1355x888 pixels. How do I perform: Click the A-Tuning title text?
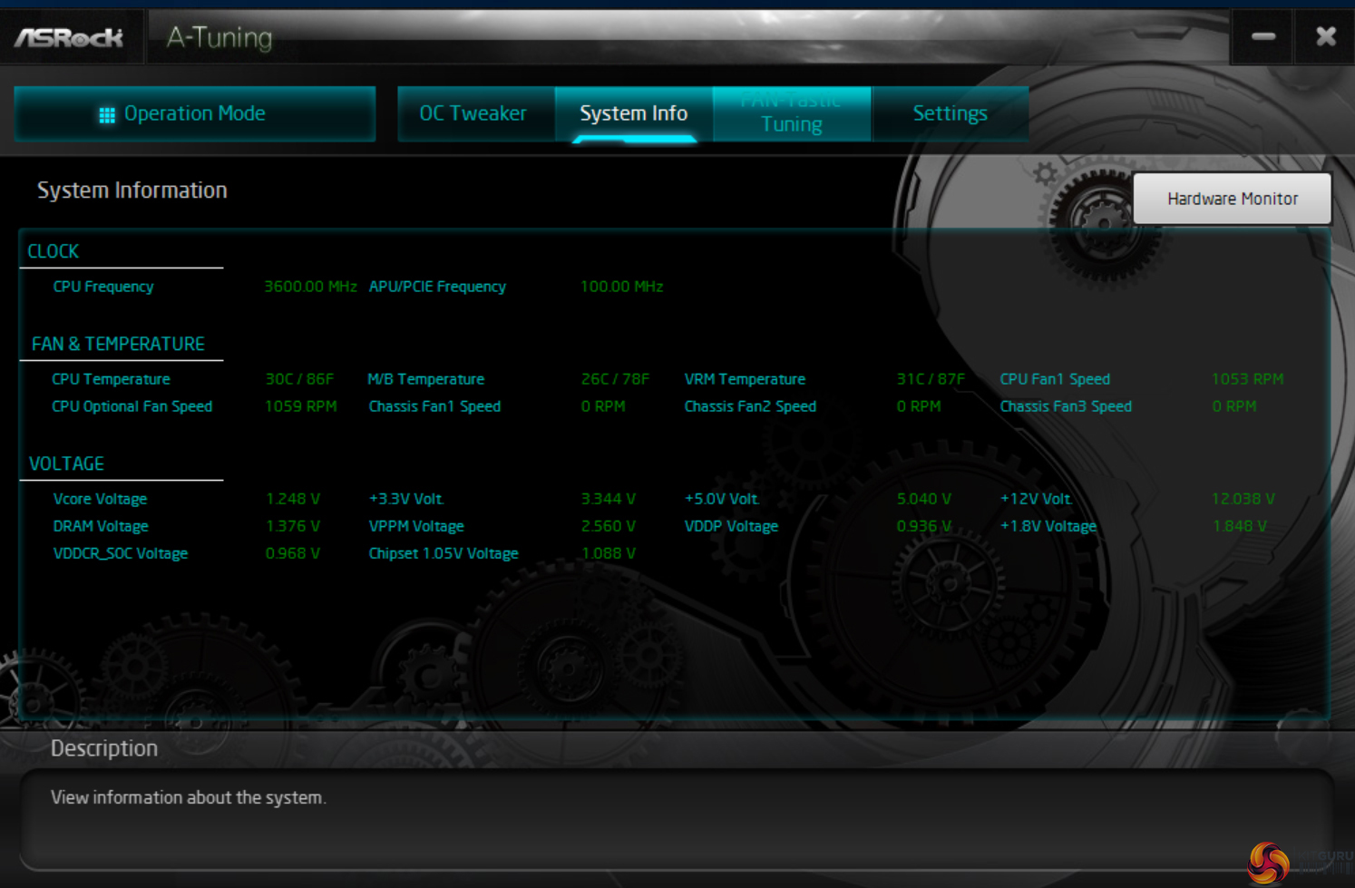pyautogui.click(x=219, y=37)
